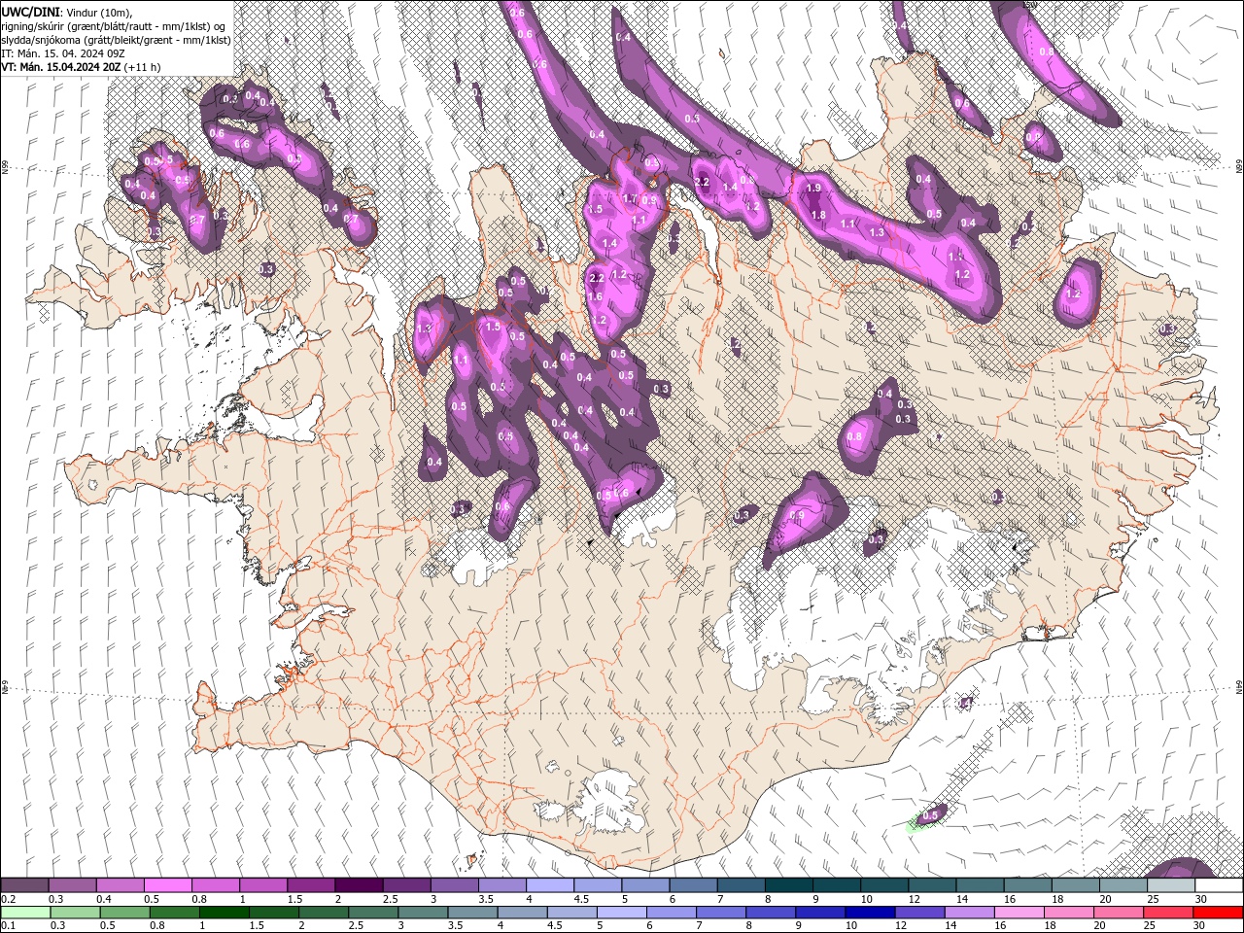Click the '0.1' label in the bottom legend row
The height and width of the screenshot is (933, 1244).
pos(9,925)
